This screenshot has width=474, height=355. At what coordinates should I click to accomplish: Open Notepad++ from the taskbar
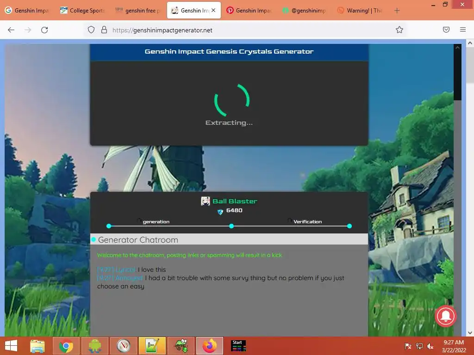tap(152, 346)
